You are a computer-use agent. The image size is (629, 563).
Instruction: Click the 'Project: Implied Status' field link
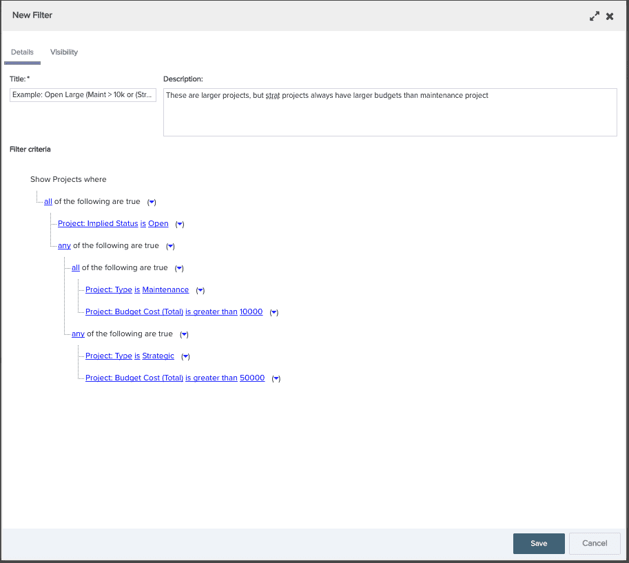coord(98,224)
